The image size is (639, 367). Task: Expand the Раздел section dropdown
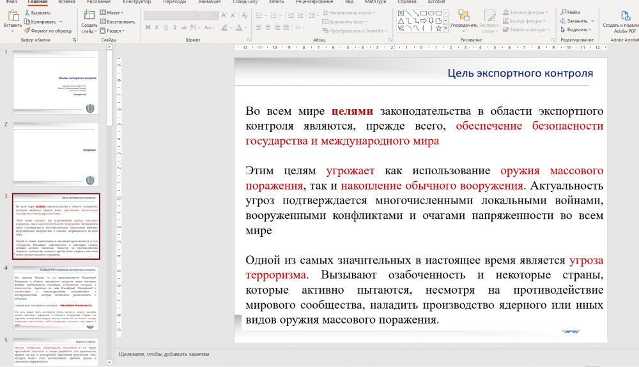115,30
